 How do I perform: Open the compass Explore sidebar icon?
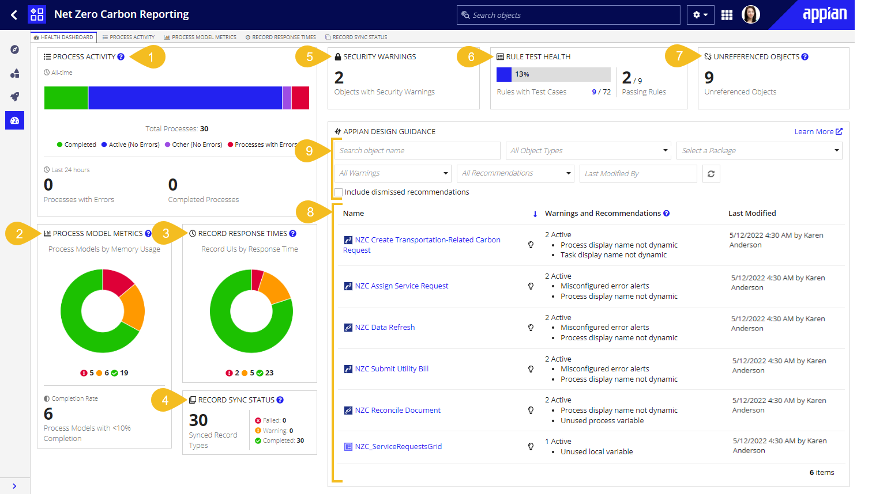coord(15,50)
